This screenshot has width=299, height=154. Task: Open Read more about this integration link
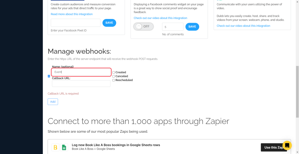[72, 14]
